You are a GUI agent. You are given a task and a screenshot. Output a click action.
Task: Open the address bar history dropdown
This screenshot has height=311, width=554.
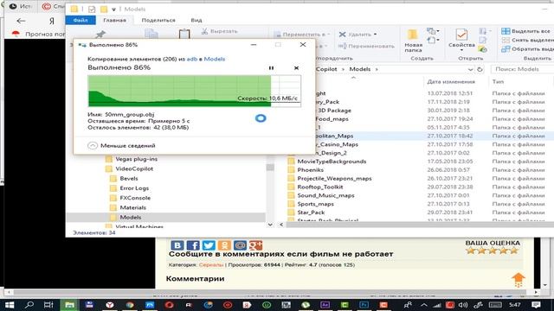click(x=470, y=69)
